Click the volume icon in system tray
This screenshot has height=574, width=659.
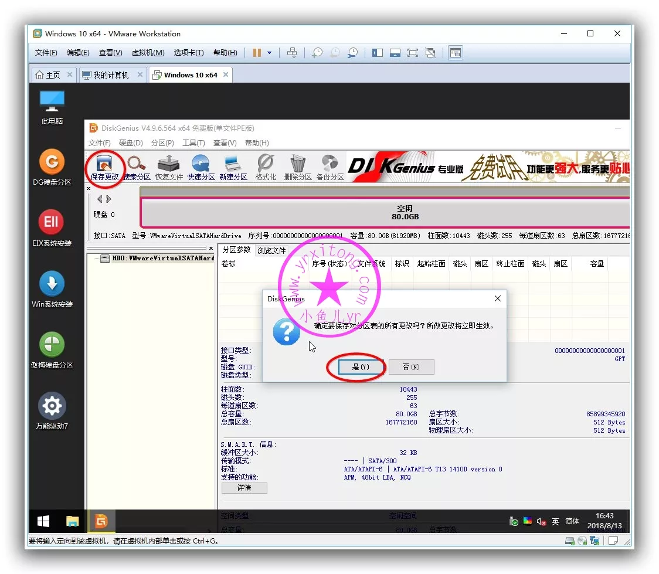coord(541,521)
